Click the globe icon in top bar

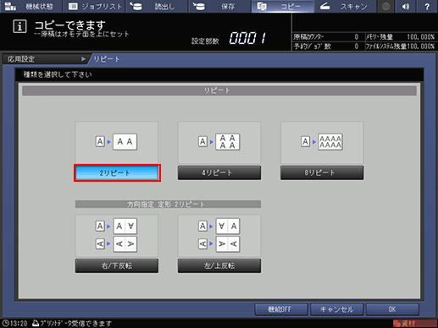385,6
